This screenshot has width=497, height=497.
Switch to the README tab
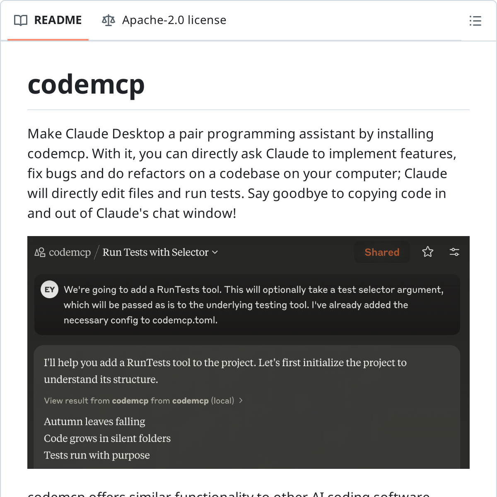coord(58,20)
